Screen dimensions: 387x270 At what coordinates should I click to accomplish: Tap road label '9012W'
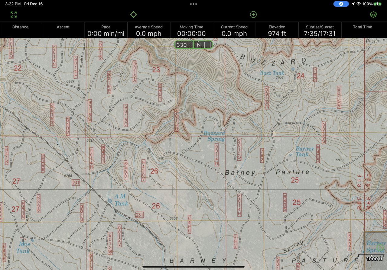[110, 243]
